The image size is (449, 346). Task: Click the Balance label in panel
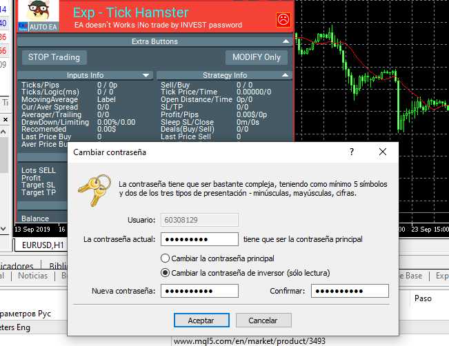click(35, 218)
